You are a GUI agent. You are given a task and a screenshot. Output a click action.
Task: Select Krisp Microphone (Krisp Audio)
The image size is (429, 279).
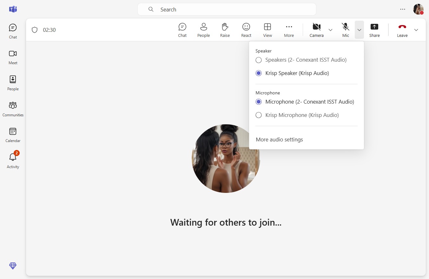(297, 115)
